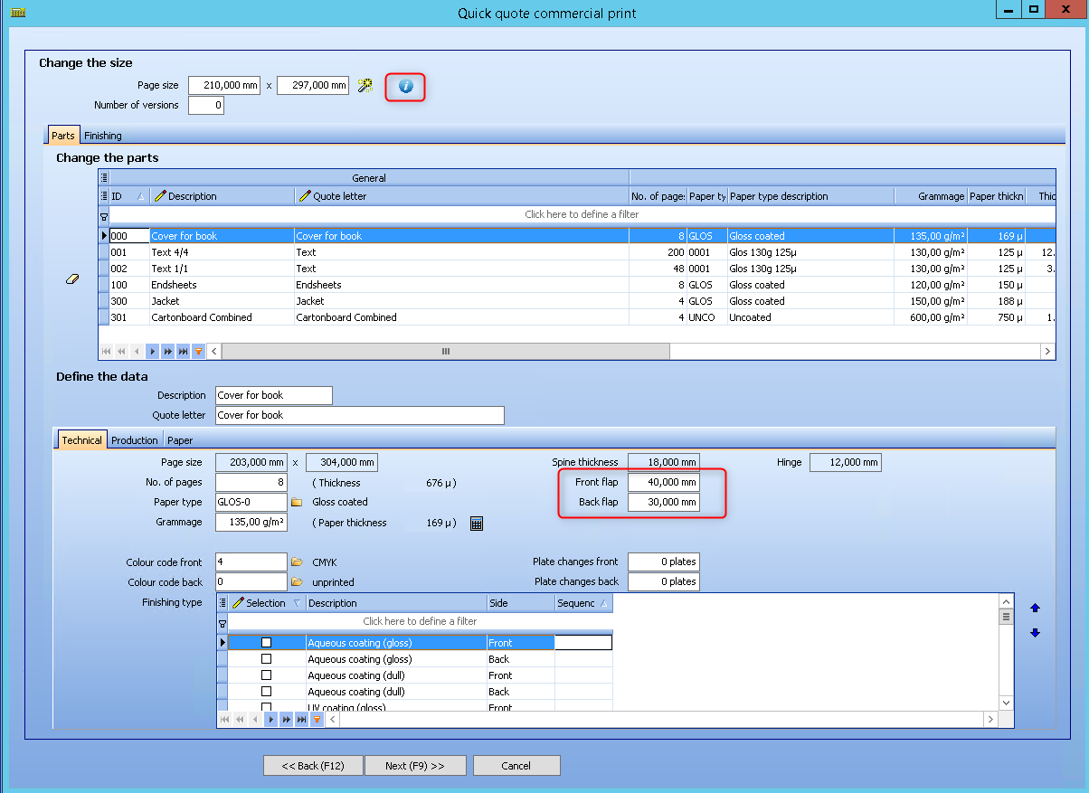Click the Cancel button

click(516, 766)
